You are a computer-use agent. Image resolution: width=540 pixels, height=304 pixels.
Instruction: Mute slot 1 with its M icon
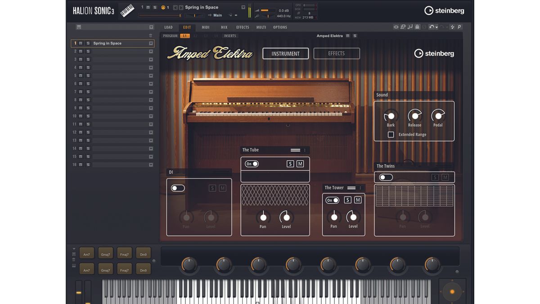tap(80, 43)
